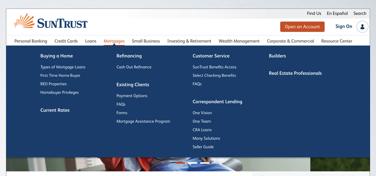Open FAQs under Customer Service
The image size is (376, 176).
click(x=197, y=84)
